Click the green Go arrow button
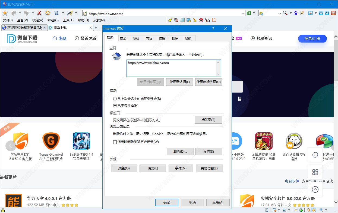The width and height of the screenshot is (338, 213). coord(249,13)
